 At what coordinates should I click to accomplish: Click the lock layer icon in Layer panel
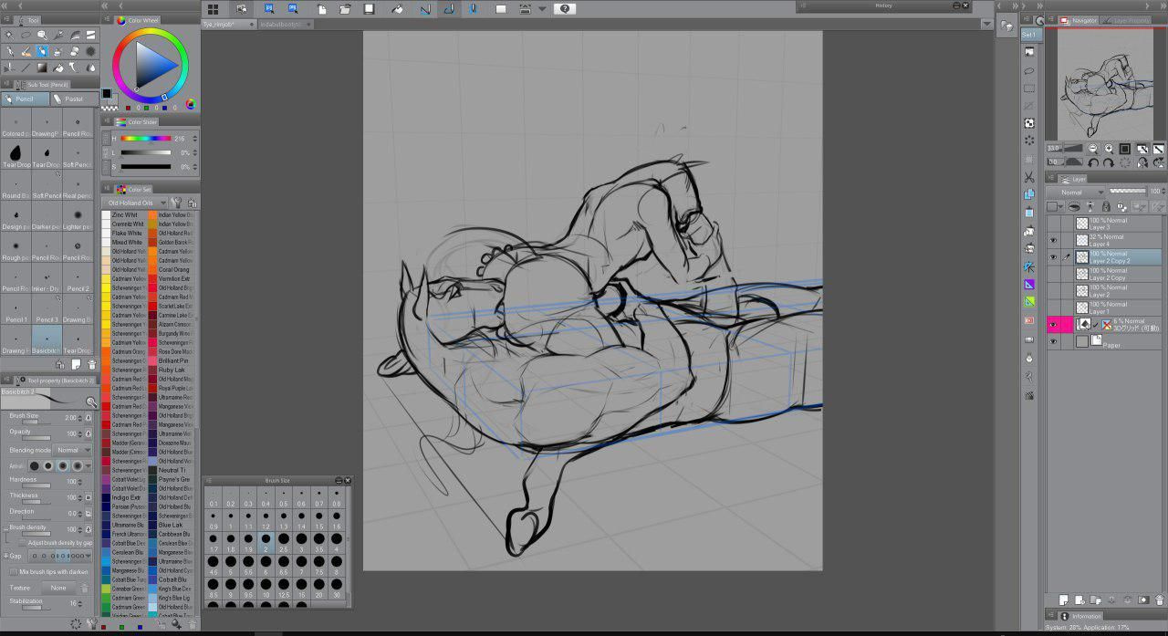coord(1106,207)
